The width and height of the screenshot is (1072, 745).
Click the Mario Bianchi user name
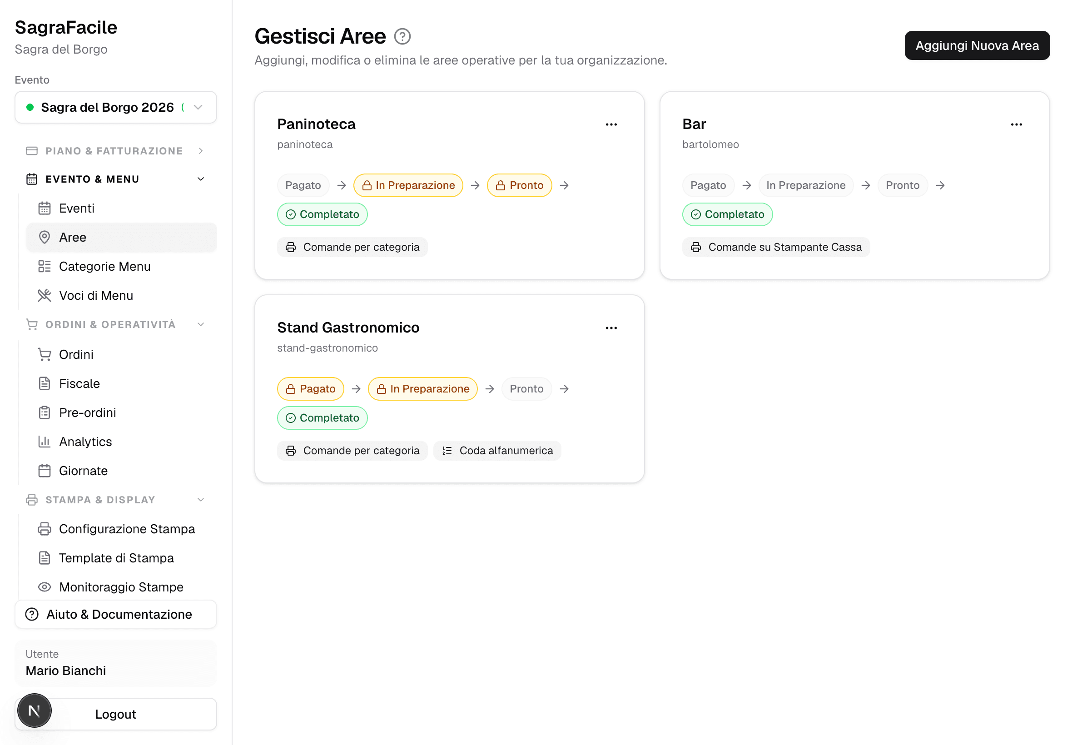coord(66,670)
